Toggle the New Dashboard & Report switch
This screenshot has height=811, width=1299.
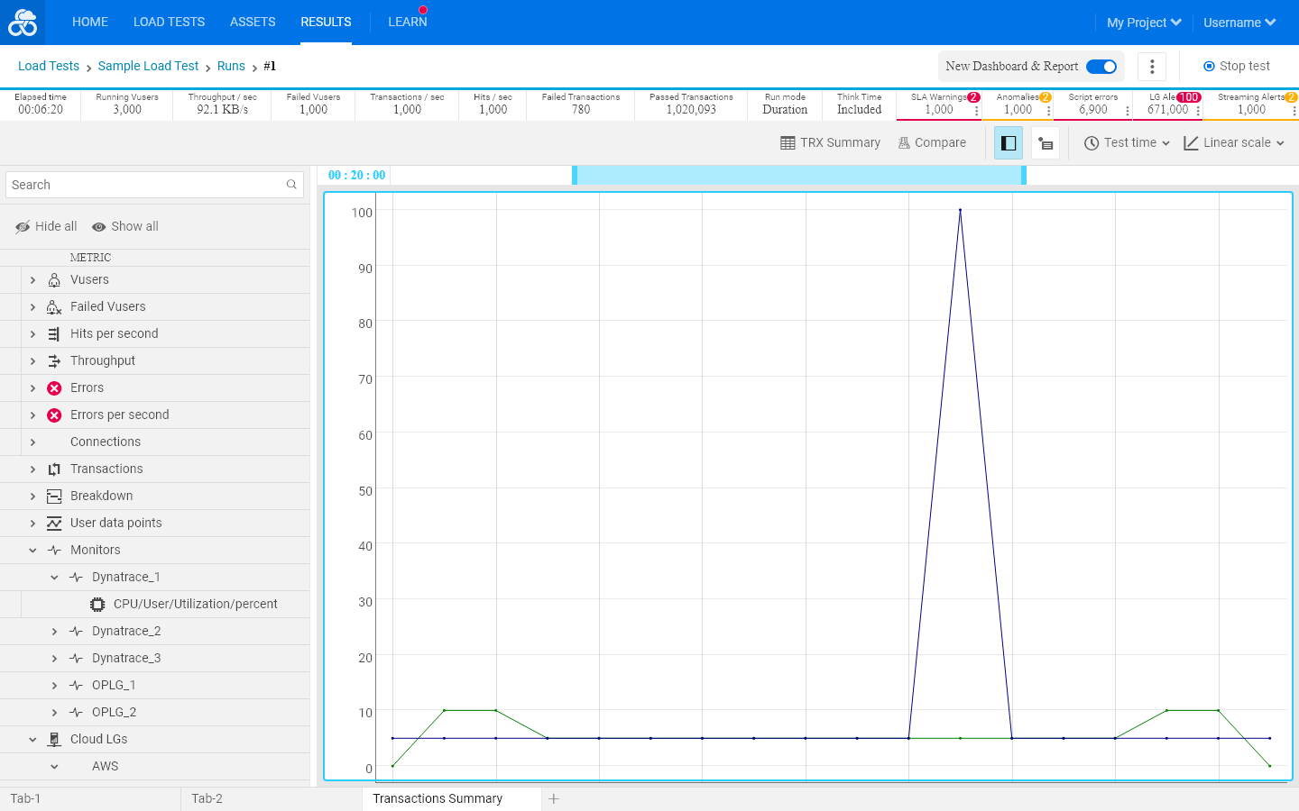point(1101,67)
